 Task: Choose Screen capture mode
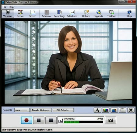[x=33, y=14]
